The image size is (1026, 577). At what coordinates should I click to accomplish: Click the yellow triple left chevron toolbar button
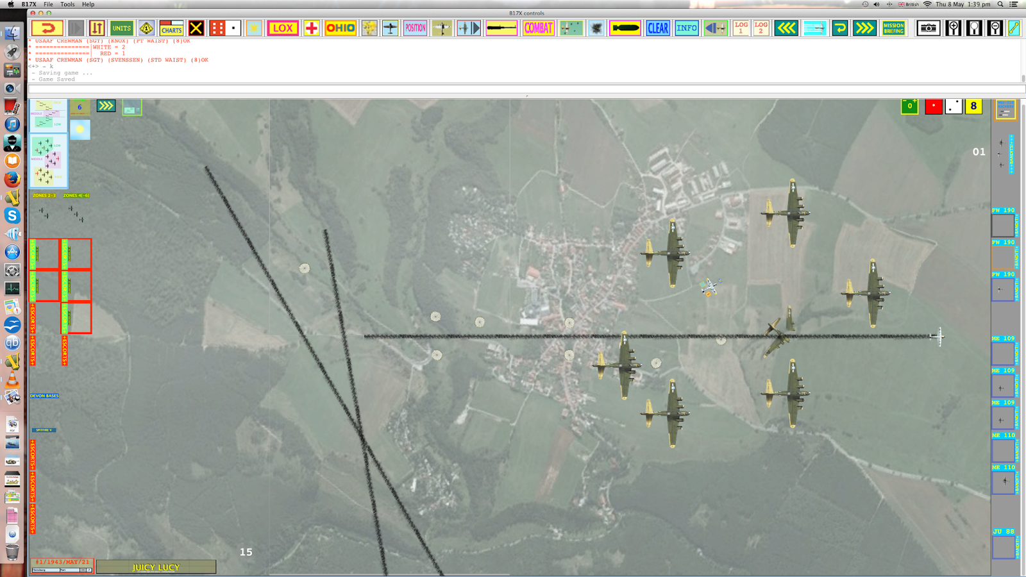point(786,28)
